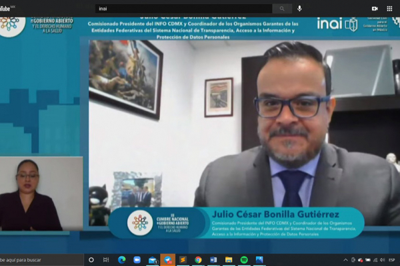Open Cortana circle icon in taskbar
400x266 pixels.
91,260
